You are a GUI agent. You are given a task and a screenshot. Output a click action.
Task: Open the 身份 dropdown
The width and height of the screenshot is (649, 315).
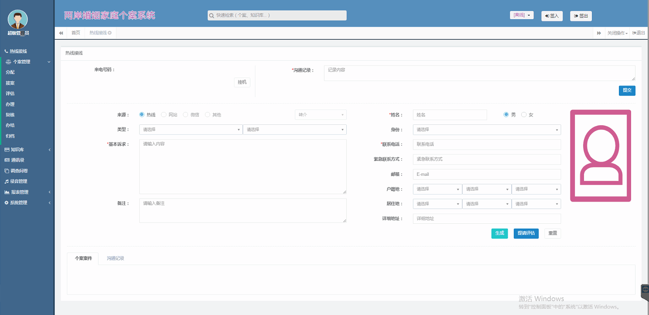(486, 130)
